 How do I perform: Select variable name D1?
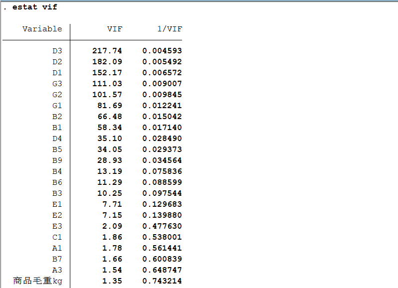57,73
